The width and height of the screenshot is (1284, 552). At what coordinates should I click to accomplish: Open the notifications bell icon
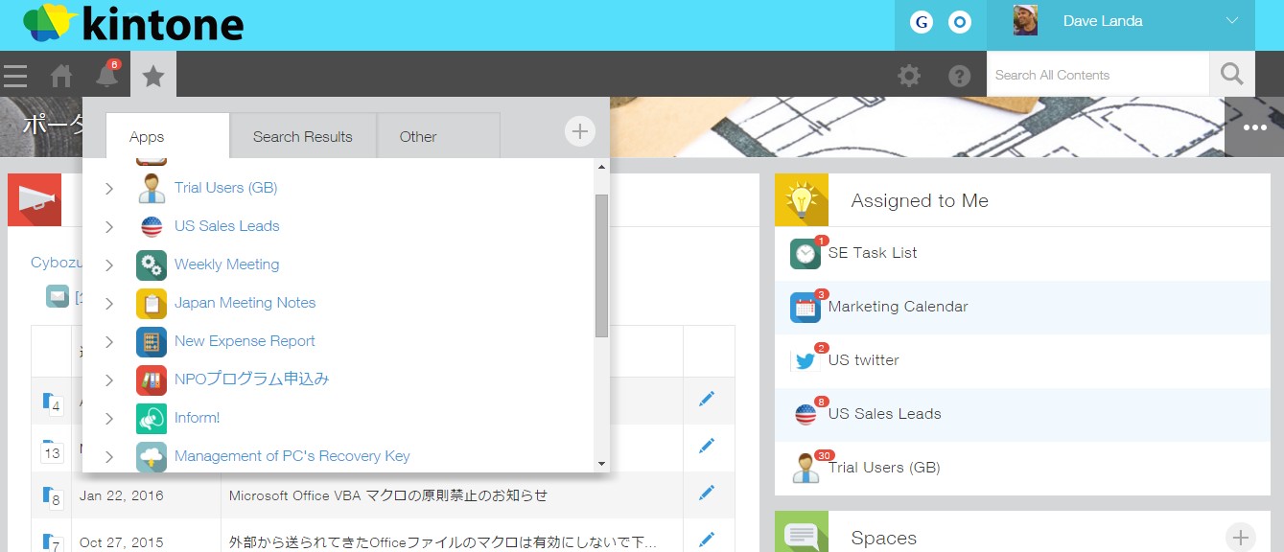107,75
